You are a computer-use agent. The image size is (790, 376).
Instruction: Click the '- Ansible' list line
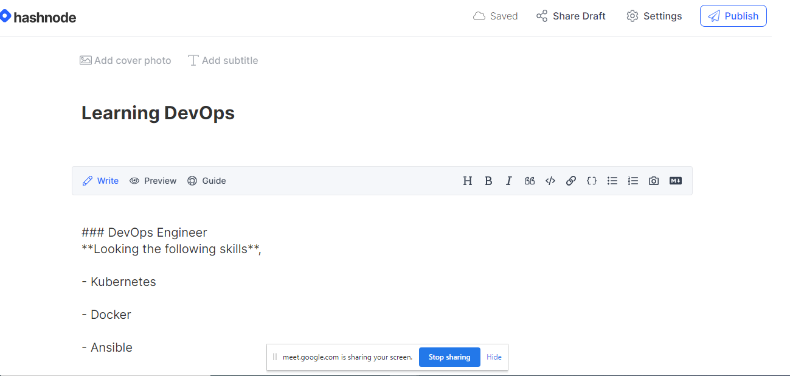pos(107,347)
